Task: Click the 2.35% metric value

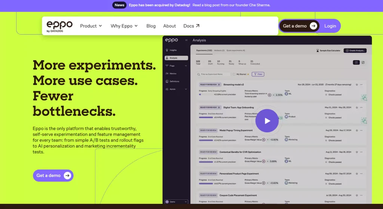Action: (279, 95)
